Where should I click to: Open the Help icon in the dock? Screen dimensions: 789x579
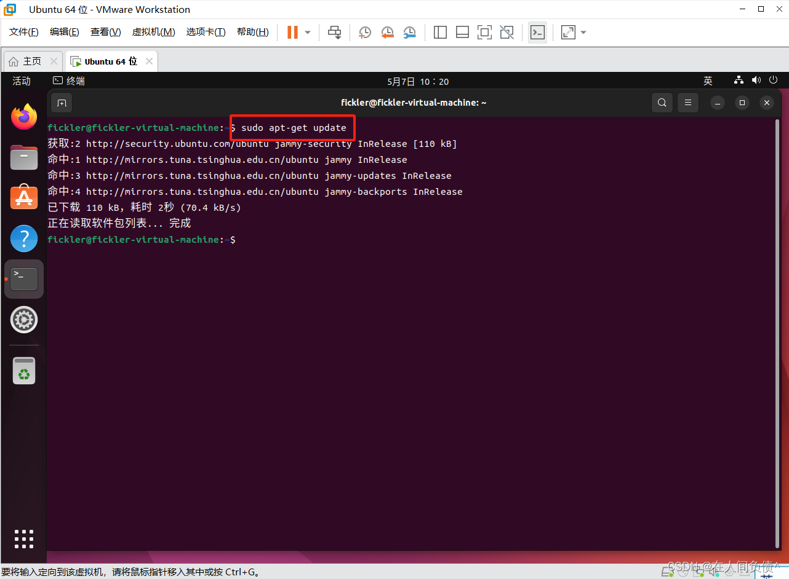click(x=24, y=238)
